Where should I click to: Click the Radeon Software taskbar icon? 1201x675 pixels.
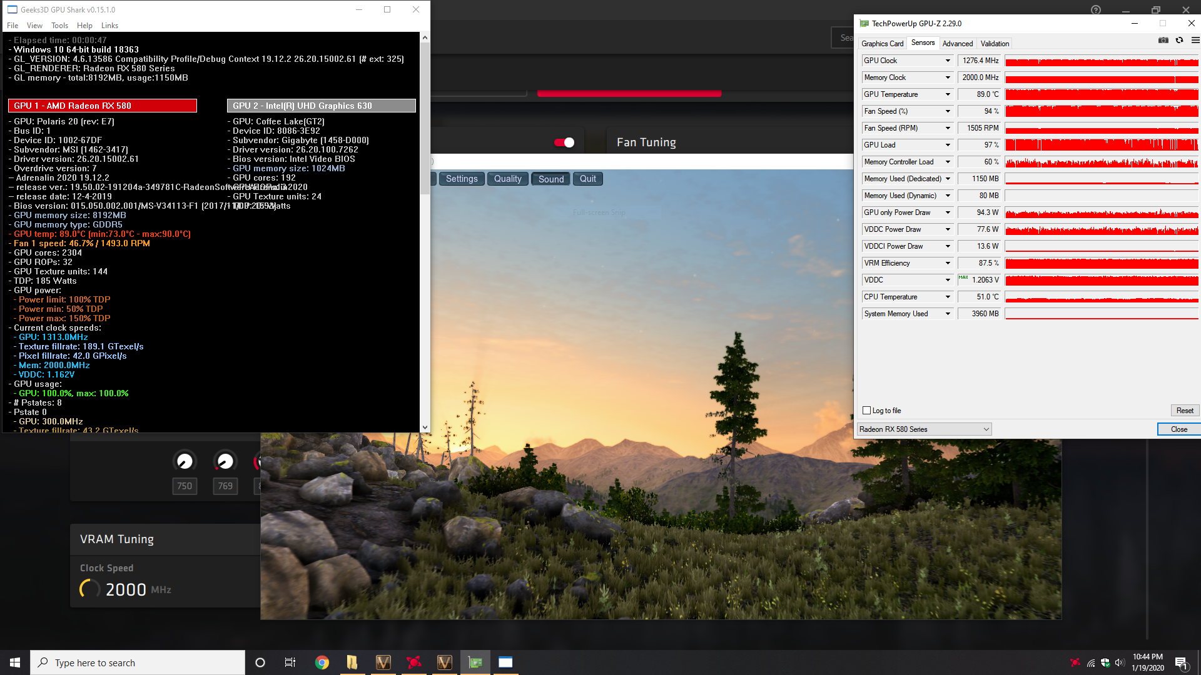[413, 662]
